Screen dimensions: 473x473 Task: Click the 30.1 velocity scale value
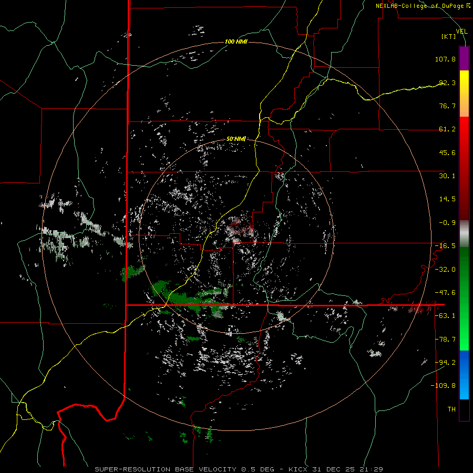click(x=447, y=176)
